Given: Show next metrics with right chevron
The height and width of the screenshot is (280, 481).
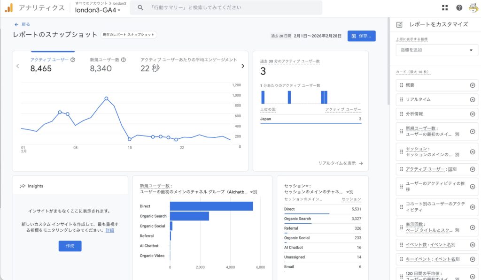Looking at the screenshot, I should (x=243, y=66).
